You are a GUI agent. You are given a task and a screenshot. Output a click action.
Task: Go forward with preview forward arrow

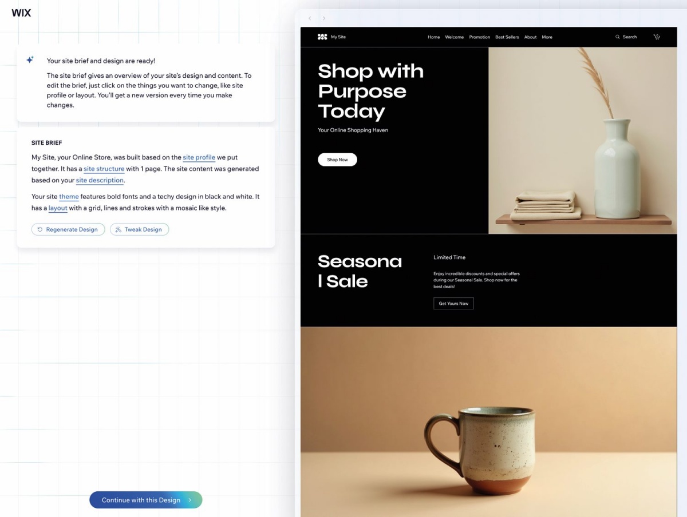(323, 18)
